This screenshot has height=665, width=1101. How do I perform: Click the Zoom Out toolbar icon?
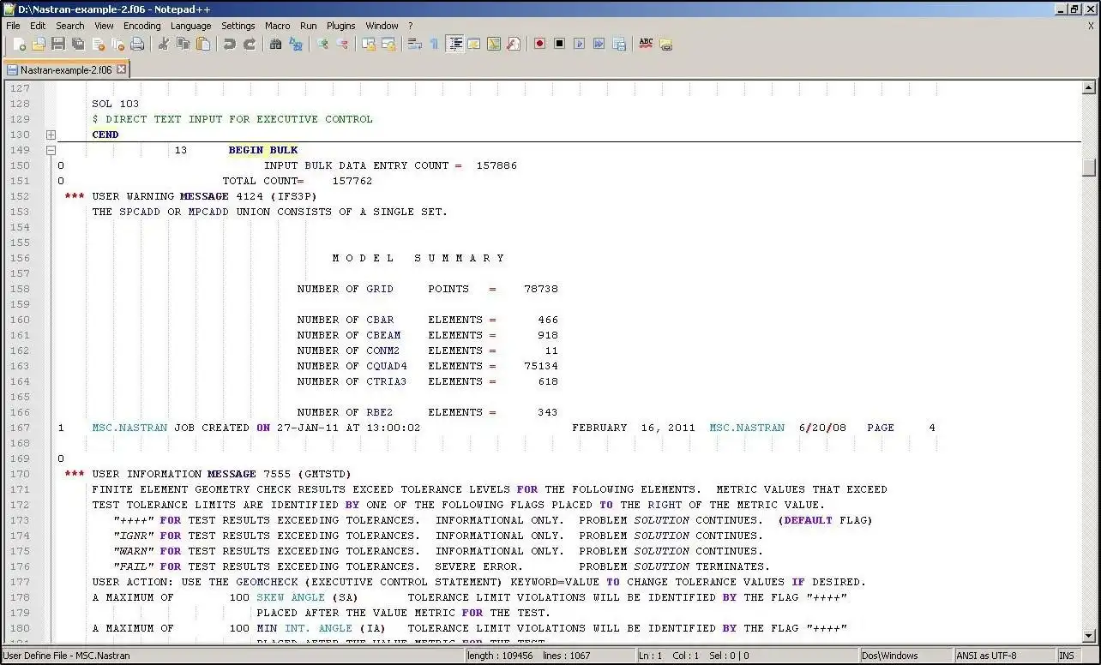pos(342,44)
